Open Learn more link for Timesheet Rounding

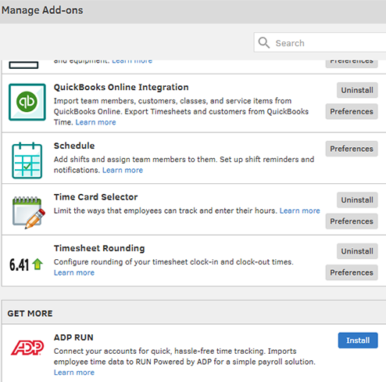[74, 272]
